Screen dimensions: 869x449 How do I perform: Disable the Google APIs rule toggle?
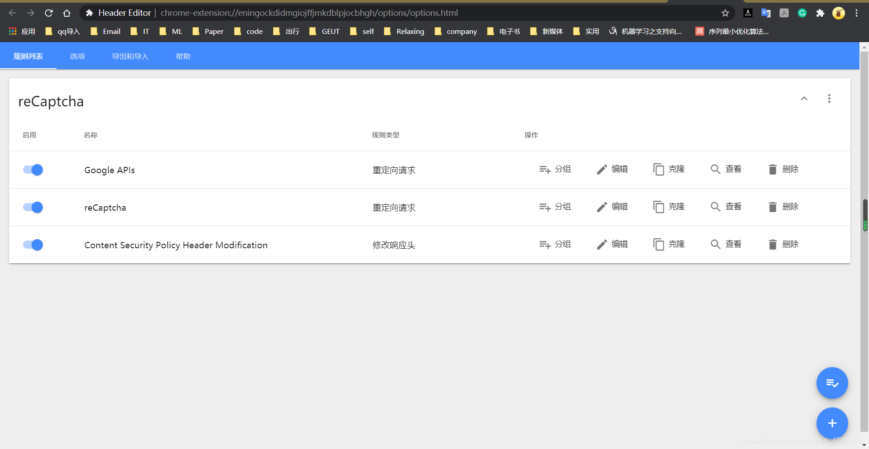click(33, 170)
